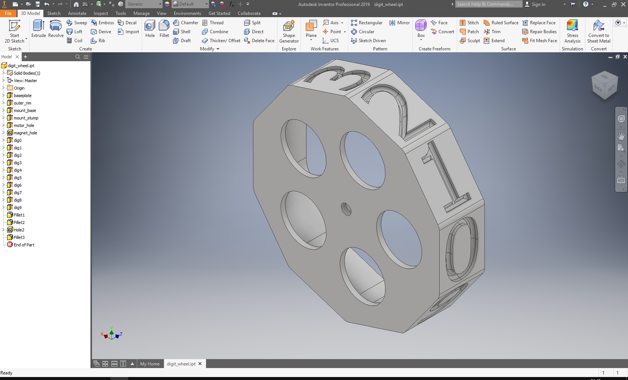
Task: Open the model browser menu
Action: pyautogui.click(x=86, y=57)
